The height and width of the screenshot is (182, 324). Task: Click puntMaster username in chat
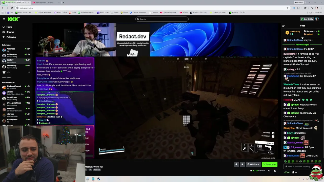pos(290,54)
